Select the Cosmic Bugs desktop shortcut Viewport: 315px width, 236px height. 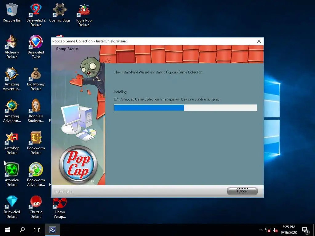[x=60, y=13]
